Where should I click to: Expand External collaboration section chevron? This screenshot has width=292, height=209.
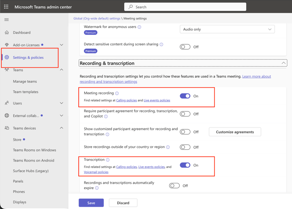[x=61, y=115]
